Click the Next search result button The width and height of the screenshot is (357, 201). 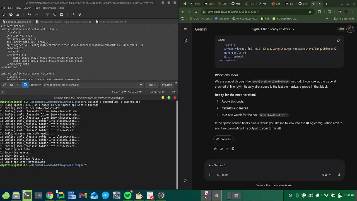coord(152,85)
